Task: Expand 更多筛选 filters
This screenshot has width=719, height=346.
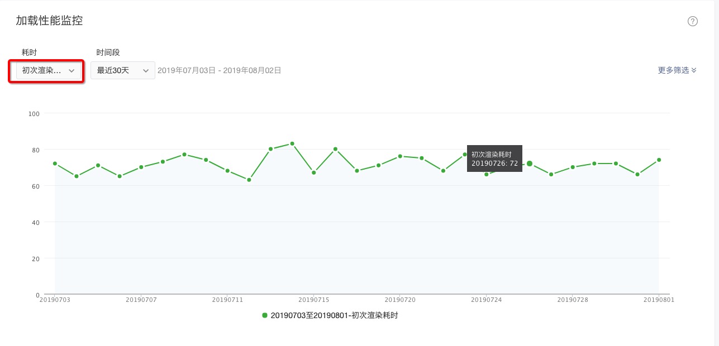Action: click(x=677, y=70)
